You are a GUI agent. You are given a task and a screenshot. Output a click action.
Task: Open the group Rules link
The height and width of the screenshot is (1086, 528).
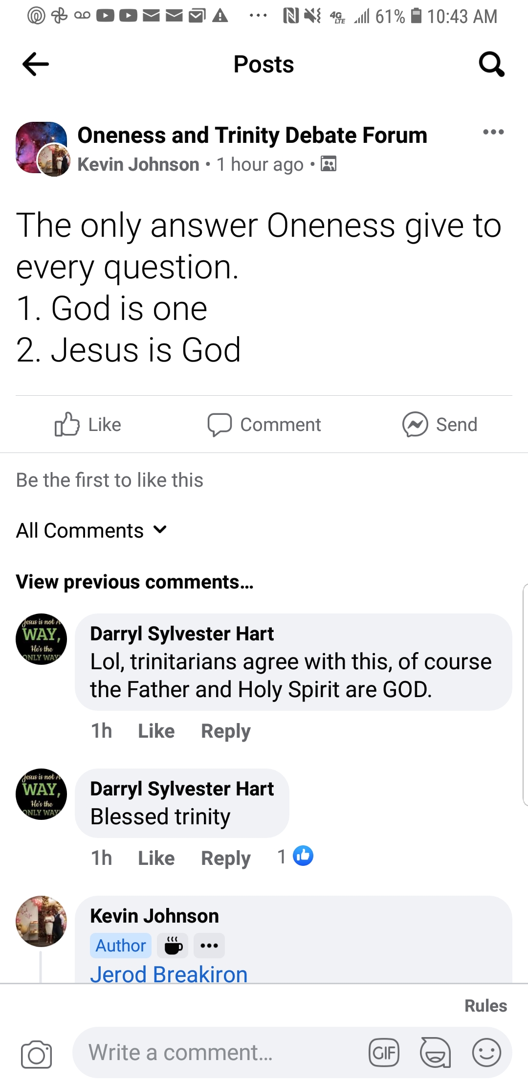point(485,1006)
